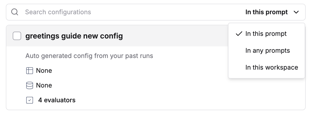Click the database cylinder icon
The height and width of the screenshot is (116, 311).
pyautogui.click(x=30, y=85)
